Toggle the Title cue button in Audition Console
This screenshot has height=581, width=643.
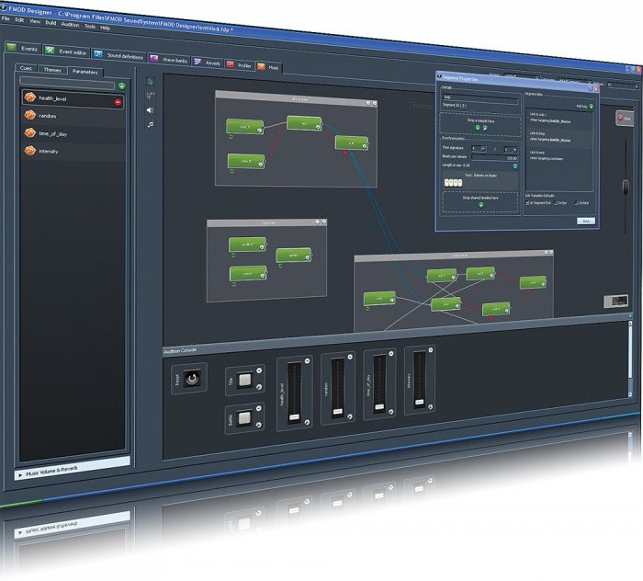click(x=245, y=380)
